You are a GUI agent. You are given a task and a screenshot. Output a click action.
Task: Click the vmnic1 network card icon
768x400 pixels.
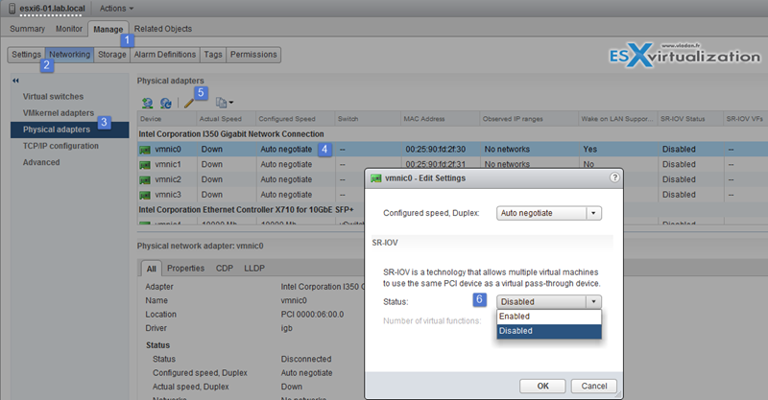(x=145, y=165)
